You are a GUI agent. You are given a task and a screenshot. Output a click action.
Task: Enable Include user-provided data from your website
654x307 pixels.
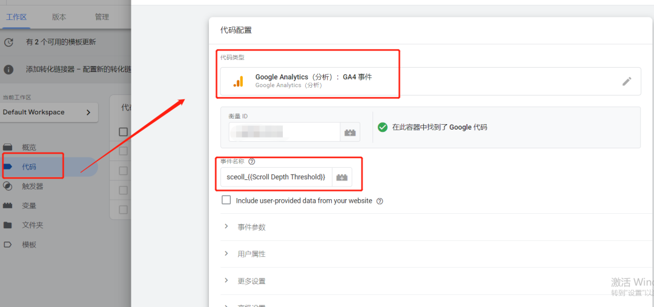(226, 200)
